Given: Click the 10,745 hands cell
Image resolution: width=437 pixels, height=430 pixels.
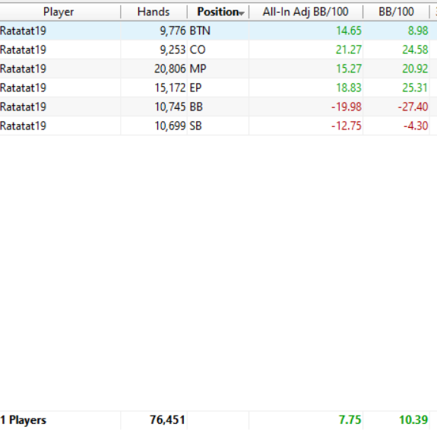Looking at the screenshot, I should tap(170, 107).
